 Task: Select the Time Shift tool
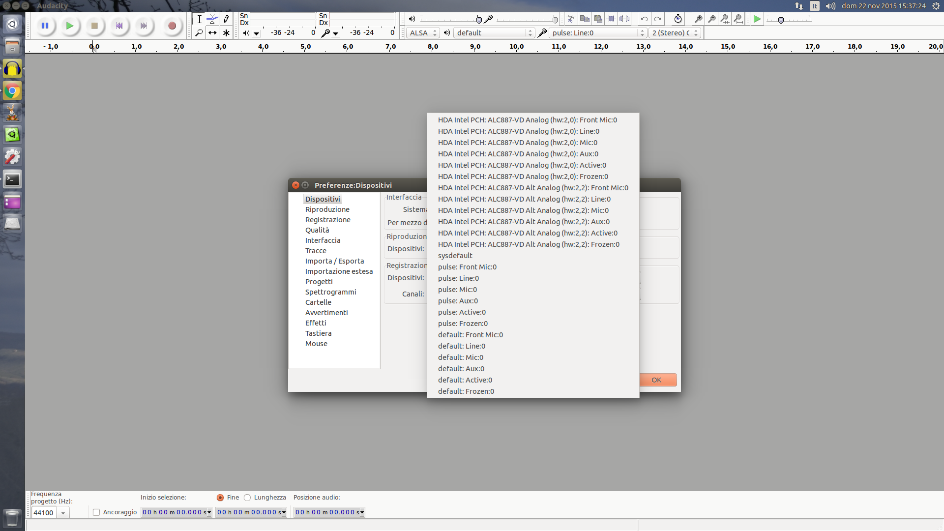coord(212,33)
